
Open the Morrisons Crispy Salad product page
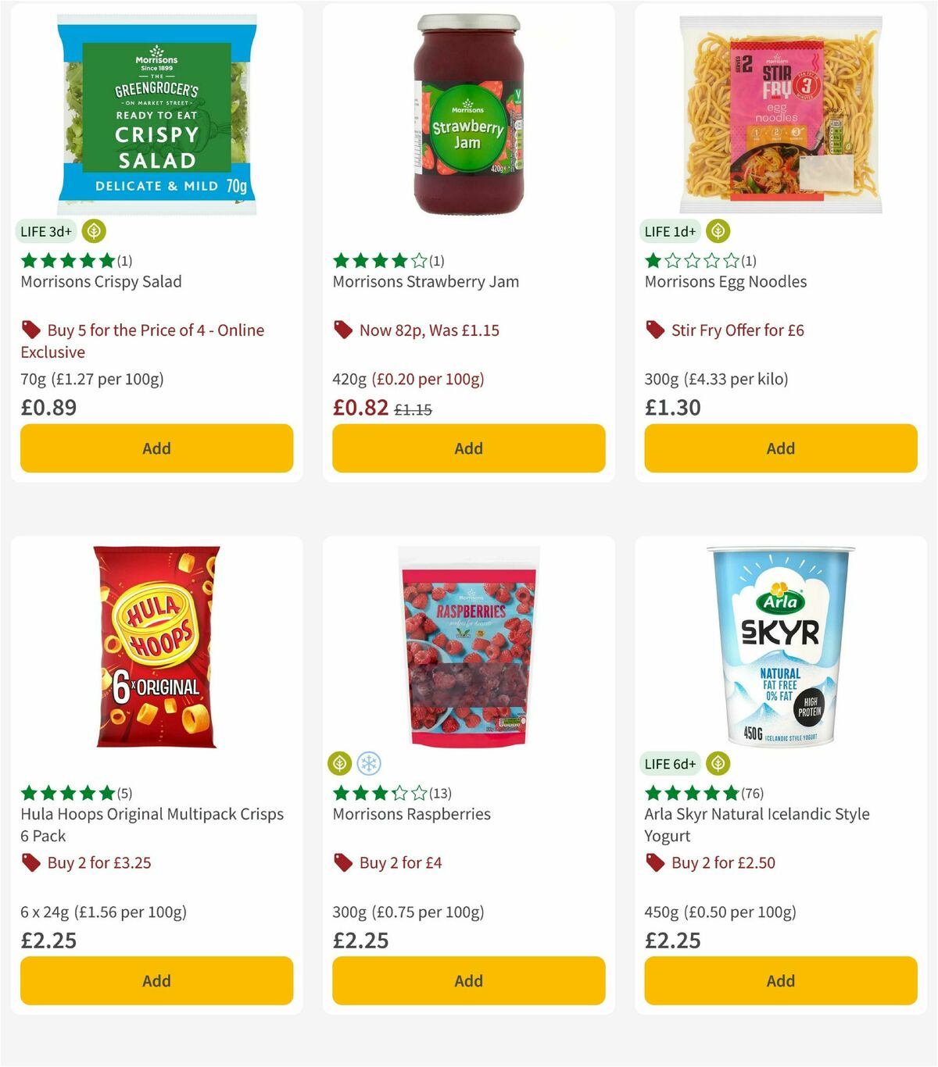[x=100, y=281]
